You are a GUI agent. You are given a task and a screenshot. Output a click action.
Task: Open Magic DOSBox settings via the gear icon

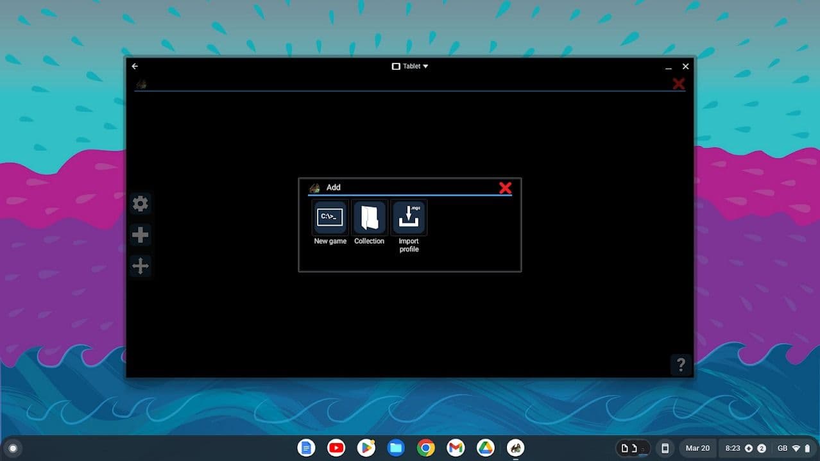(140, 203)
